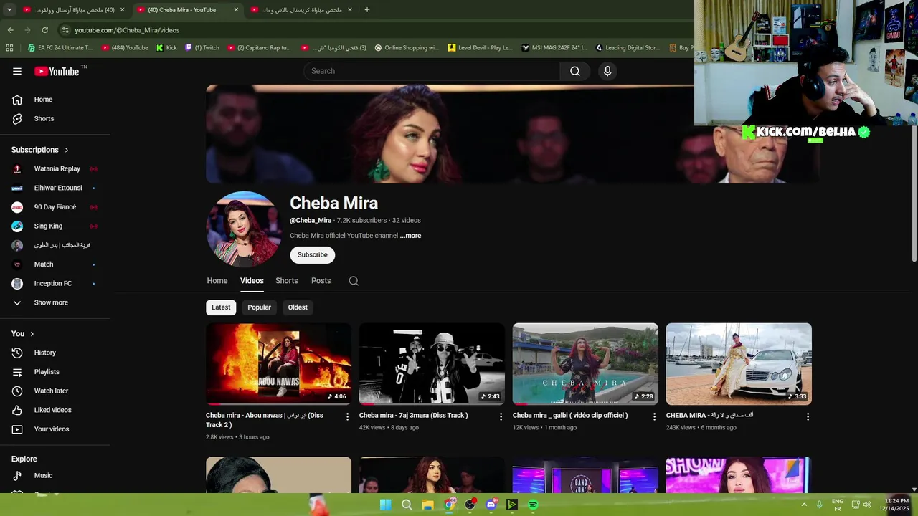The width and height of the screenshot is (918, 516).
Task: Open options menu for galbi video
Action: click(654, 416)
